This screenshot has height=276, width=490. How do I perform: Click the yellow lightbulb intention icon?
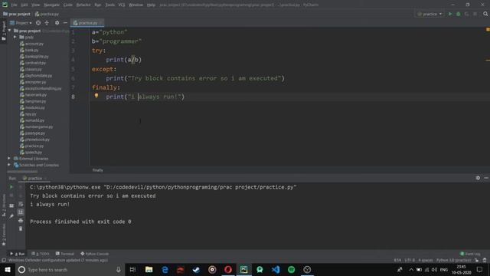(x=96, y=96)
